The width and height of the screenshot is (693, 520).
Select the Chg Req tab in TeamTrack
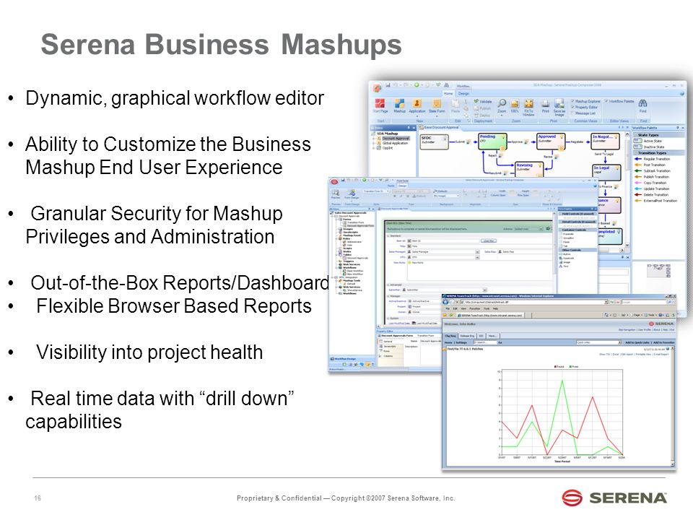450,336
